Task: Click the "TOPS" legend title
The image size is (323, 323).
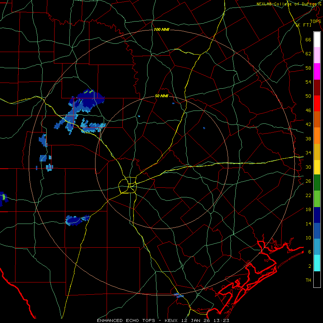Action: 315,21
